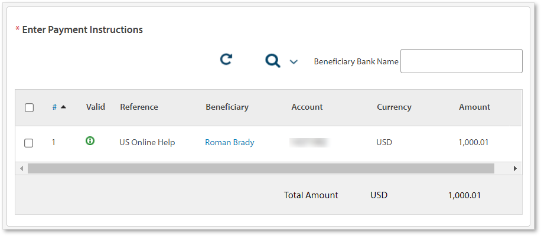The width and height of the screenshot is (541, 236).
Task: Click the horizontal scrollbar left arrow
Action: [x=22, y=168]
